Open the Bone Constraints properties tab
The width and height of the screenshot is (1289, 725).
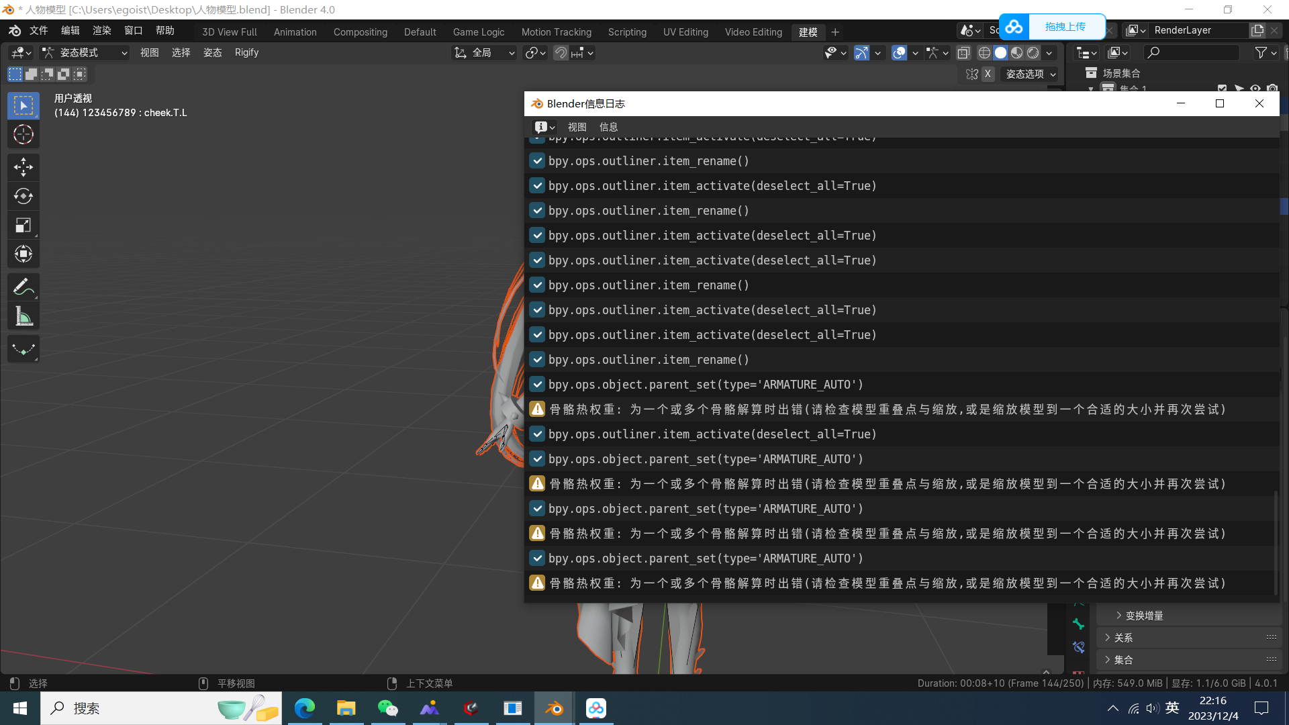pyautogui.click(x=1078, y=647)
